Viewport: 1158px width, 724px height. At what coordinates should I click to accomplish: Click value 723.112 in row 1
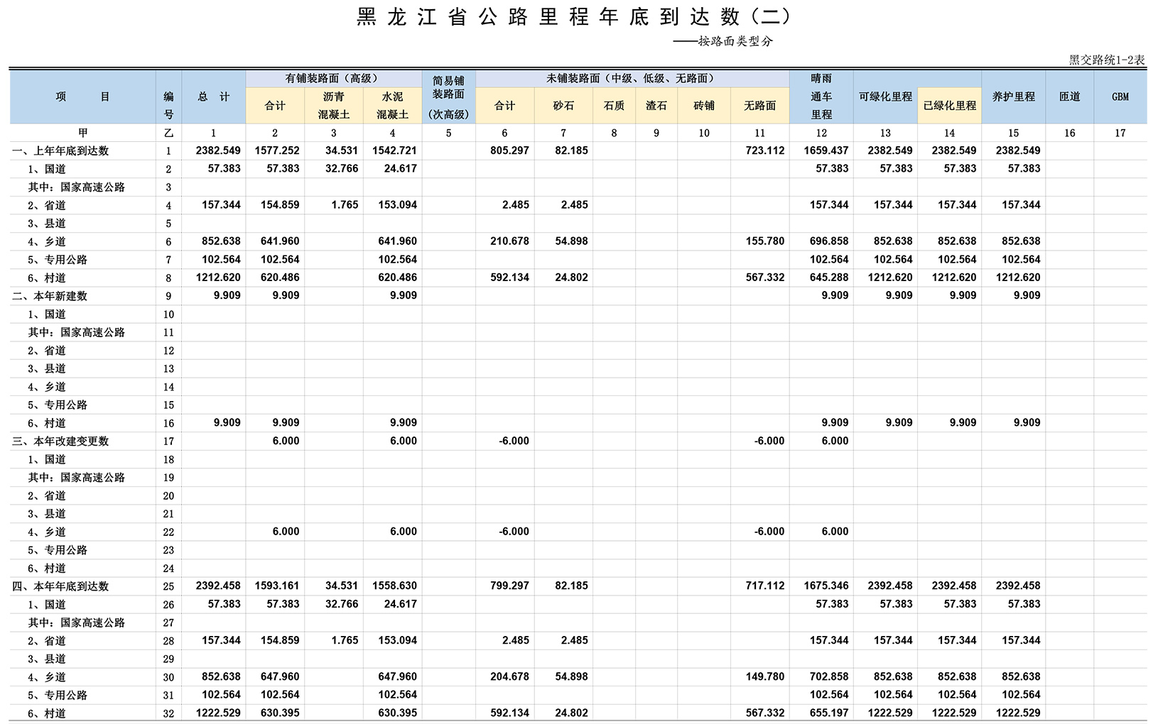pyautogui.click(x=765, y=150)
